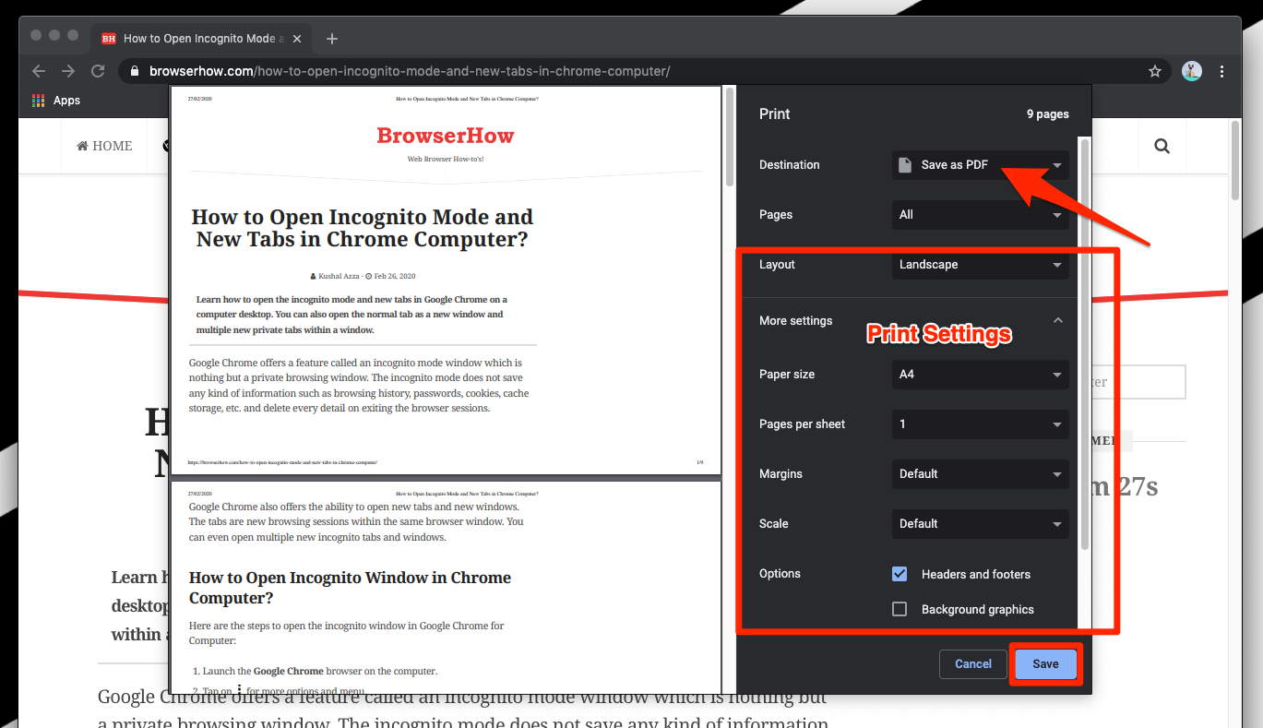Click the 'Options' label in print settings
The image size is (1263, 728).
780,574
